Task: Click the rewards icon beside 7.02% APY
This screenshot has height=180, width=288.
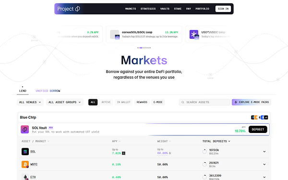Action: point(124,153)
